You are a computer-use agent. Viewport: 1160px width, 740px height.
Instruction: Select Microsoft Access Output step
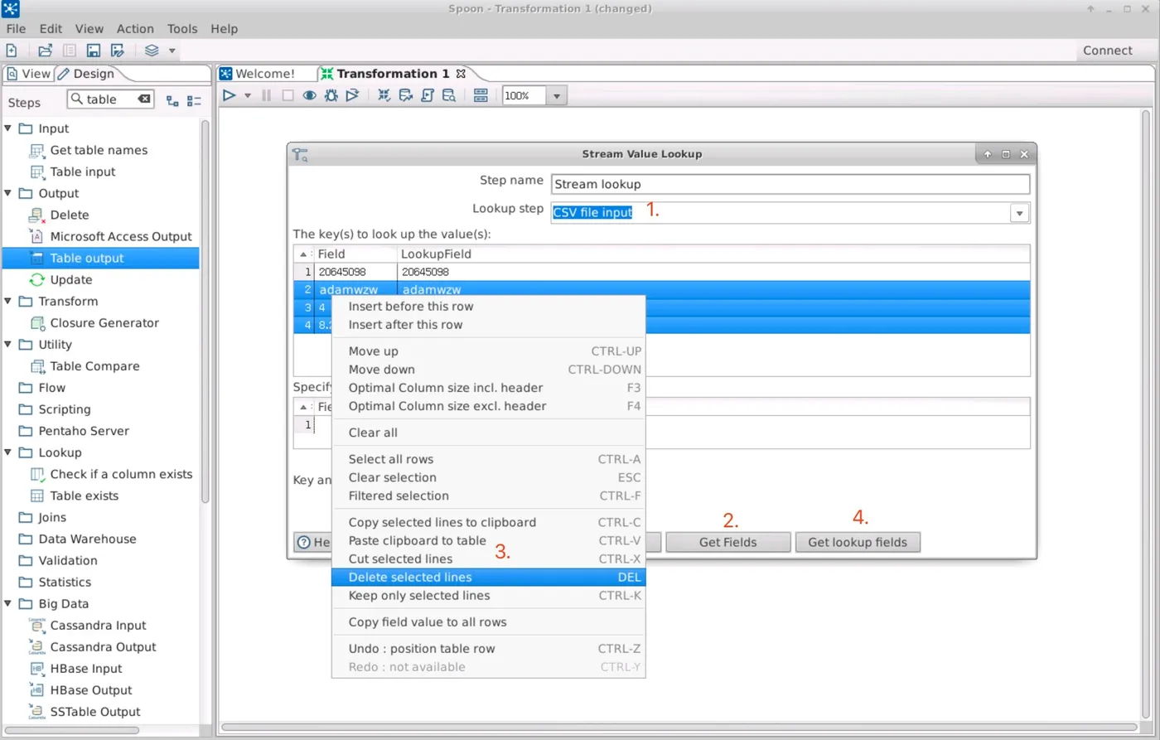point(121,236)
